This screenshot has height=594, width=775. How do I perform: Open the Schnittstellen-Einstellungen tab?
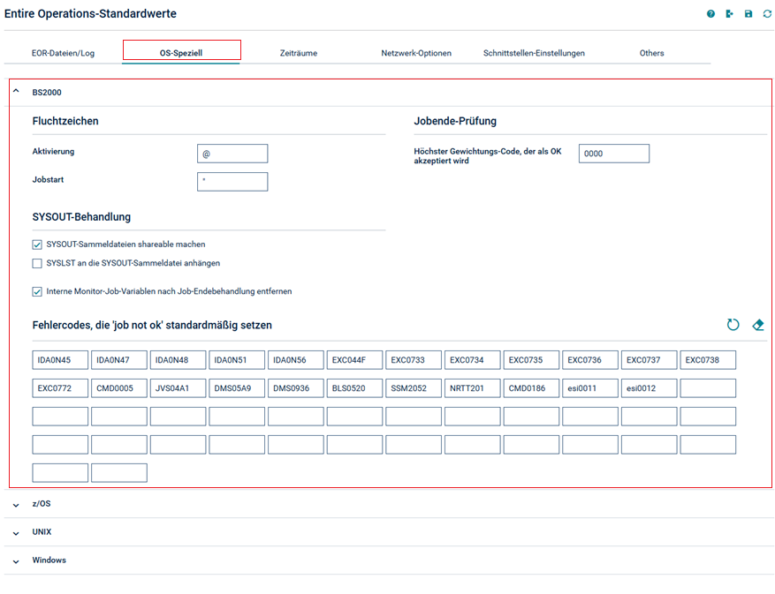tap(534, 53)
